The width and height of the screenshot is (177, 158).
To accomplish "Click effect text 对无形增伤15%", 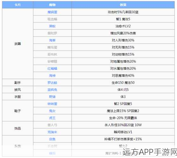I will pyautogui.click(x=123, y=47).
